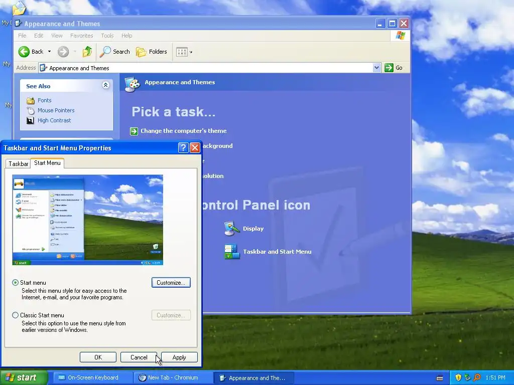The height and width of the screenshot is (385, 514).
Task: Open the Windows start button
Action: click(24, 377)
